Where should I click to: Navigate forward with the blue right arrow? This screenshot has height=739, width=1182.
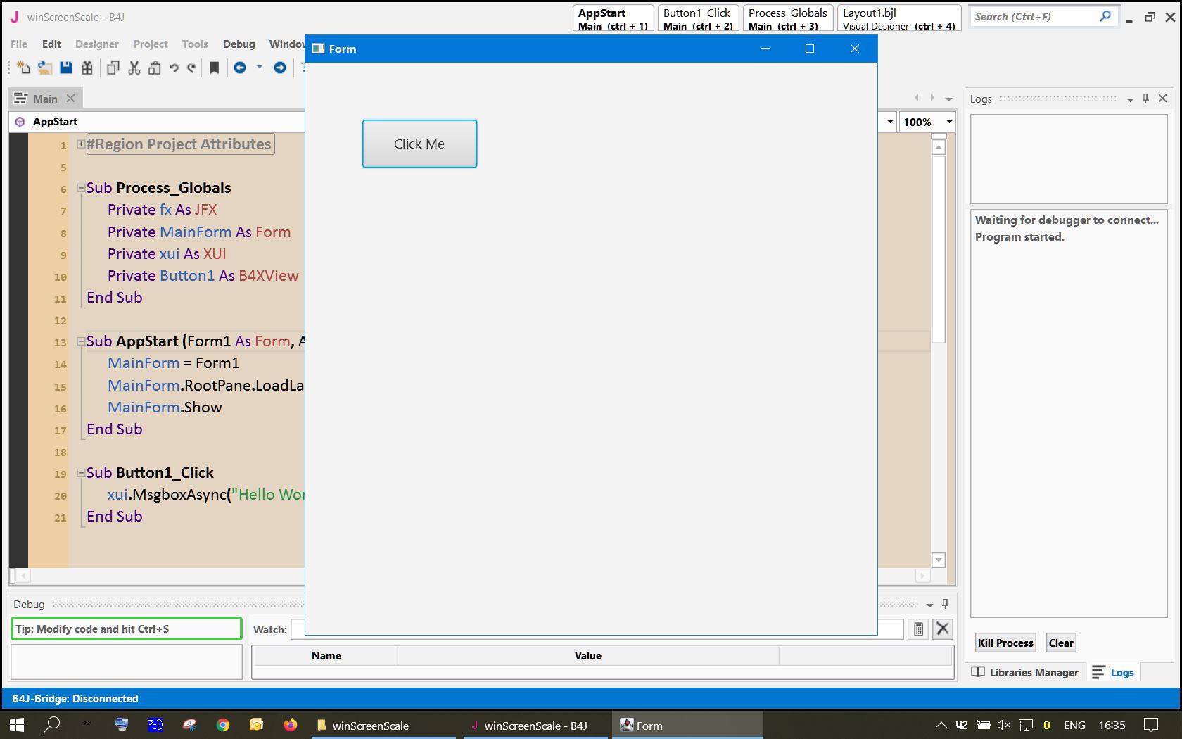[280, 68]
